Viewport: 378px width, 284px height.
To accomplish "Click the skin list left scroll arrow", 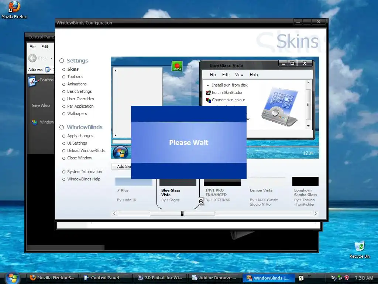I will click(x=114, y=214).
